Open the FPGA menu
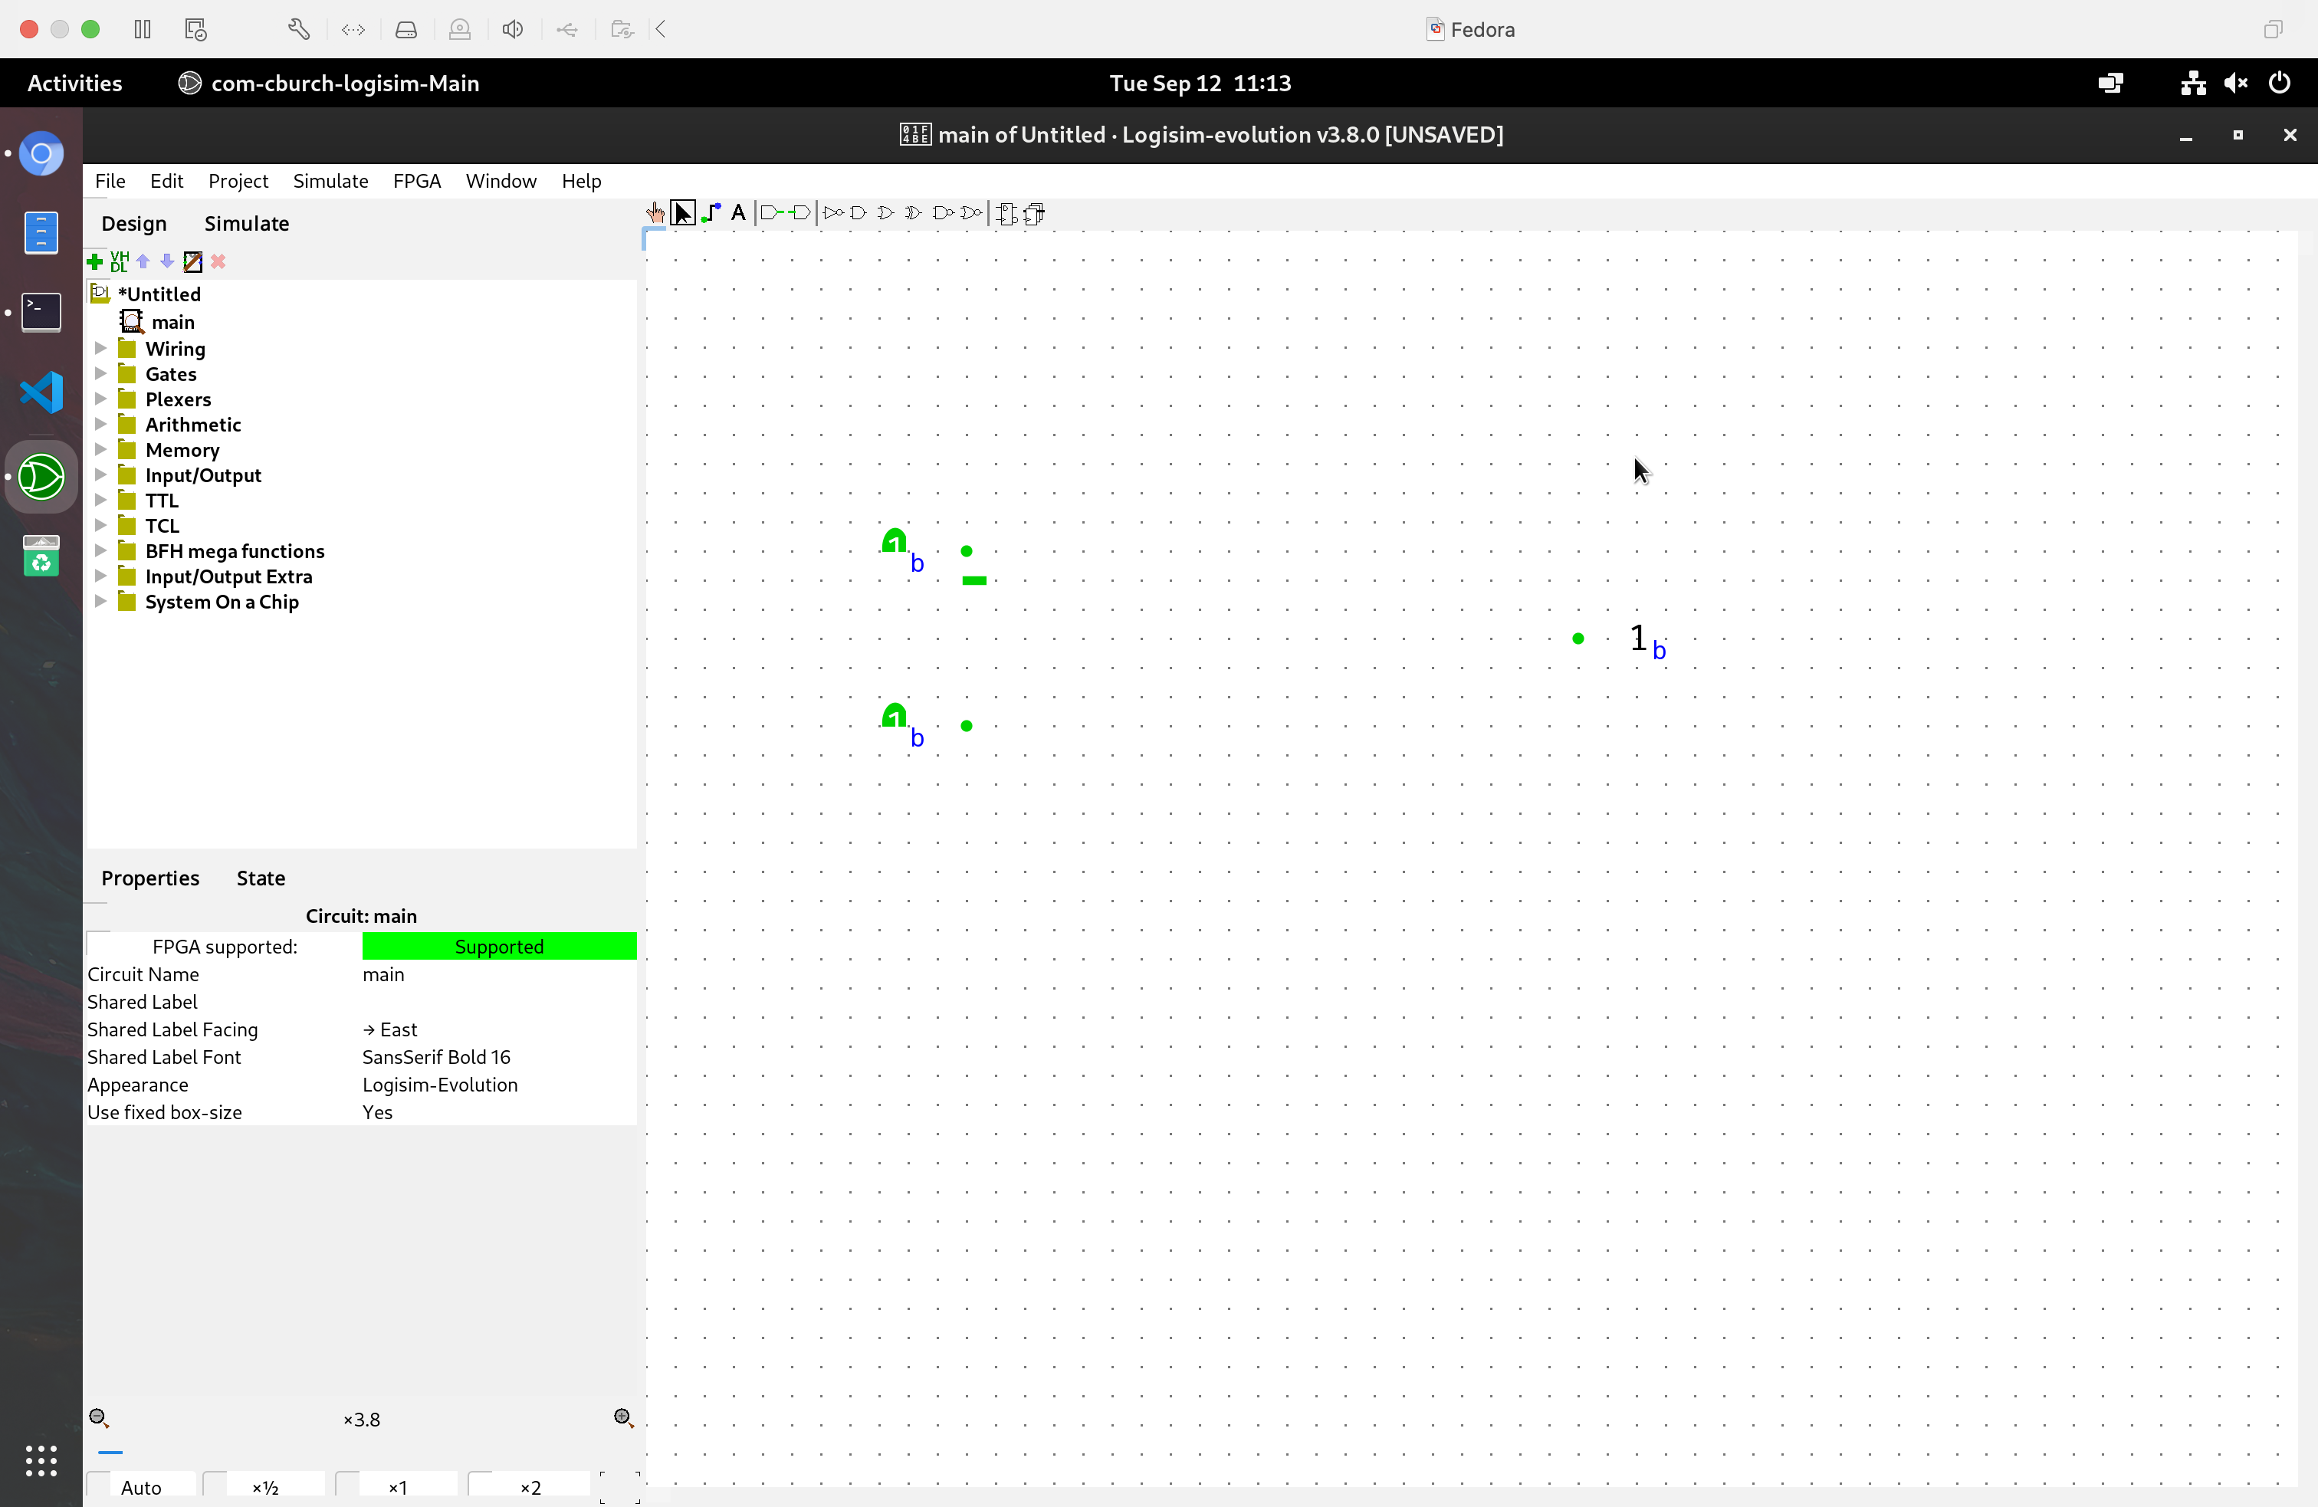Image resolution: width=2318 pixels, height=1507 pixels. click(417, 181)
